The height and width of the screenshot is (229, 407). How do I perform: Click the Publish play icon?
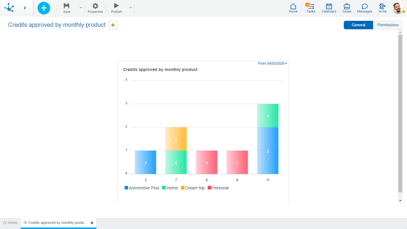(116, 6)
